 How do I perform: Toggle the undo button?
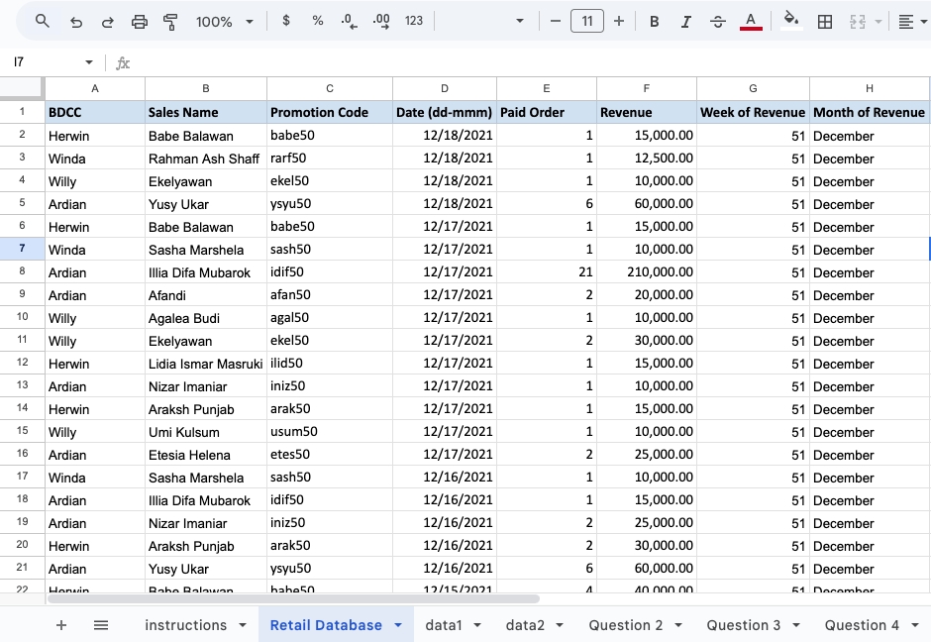click(75, 20)
